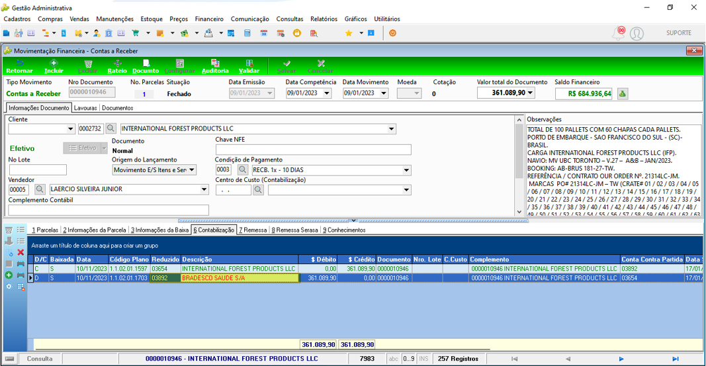The width and height of the screenshot is (706, 366).
Task: Click the Descrição column header
Action: (x=240, y=259)
